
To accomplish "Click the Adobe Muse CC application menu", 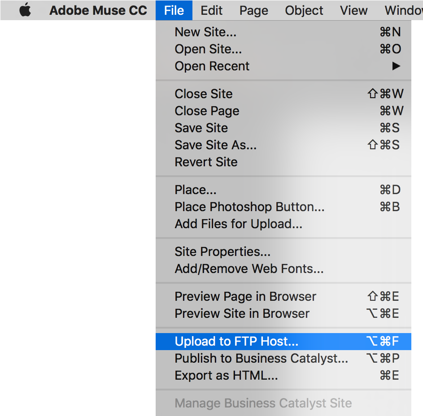I will (98, 10).
